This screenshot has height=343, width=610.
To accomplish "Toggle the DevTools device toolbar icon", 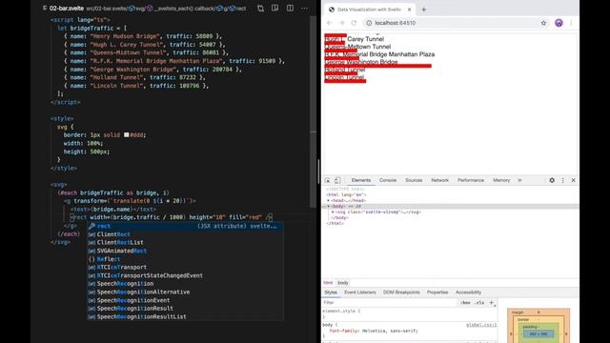I will tap(337, 180).
